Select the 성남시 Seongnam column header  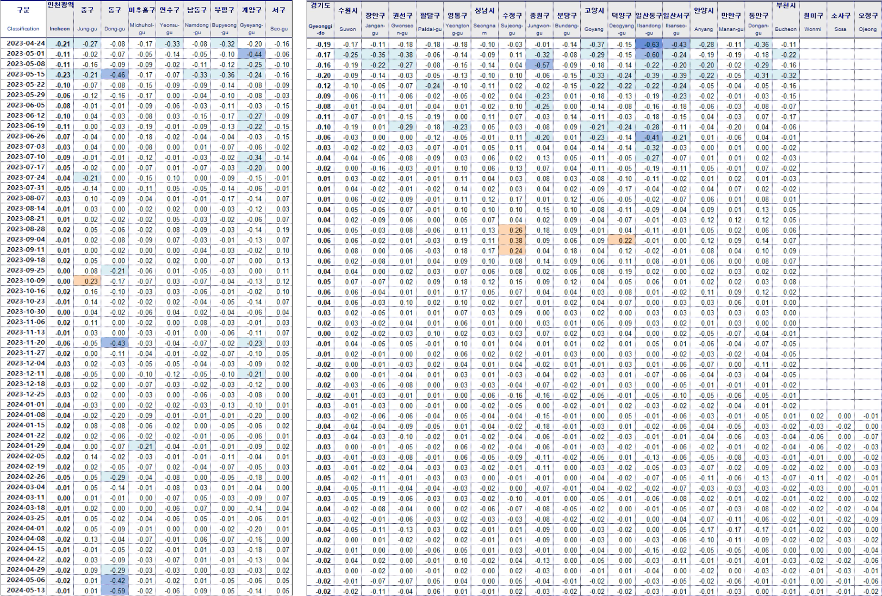[x=485, y=19]
